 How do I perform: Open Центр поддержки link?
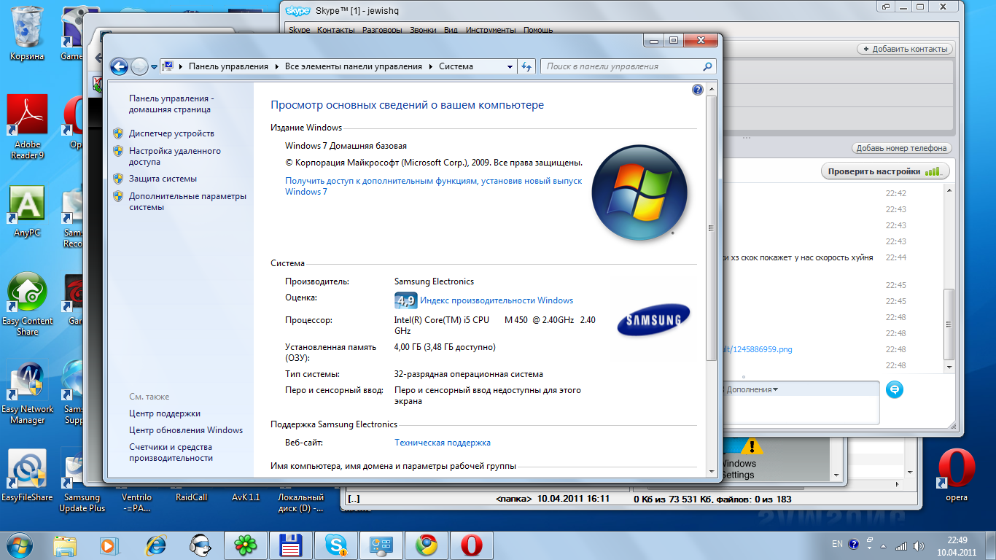165,413
